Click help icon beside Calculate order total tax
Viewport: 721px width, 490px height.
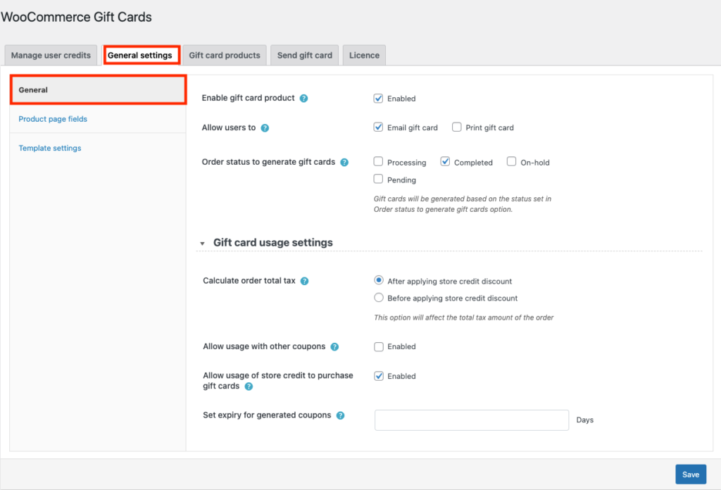click(304, 281)
